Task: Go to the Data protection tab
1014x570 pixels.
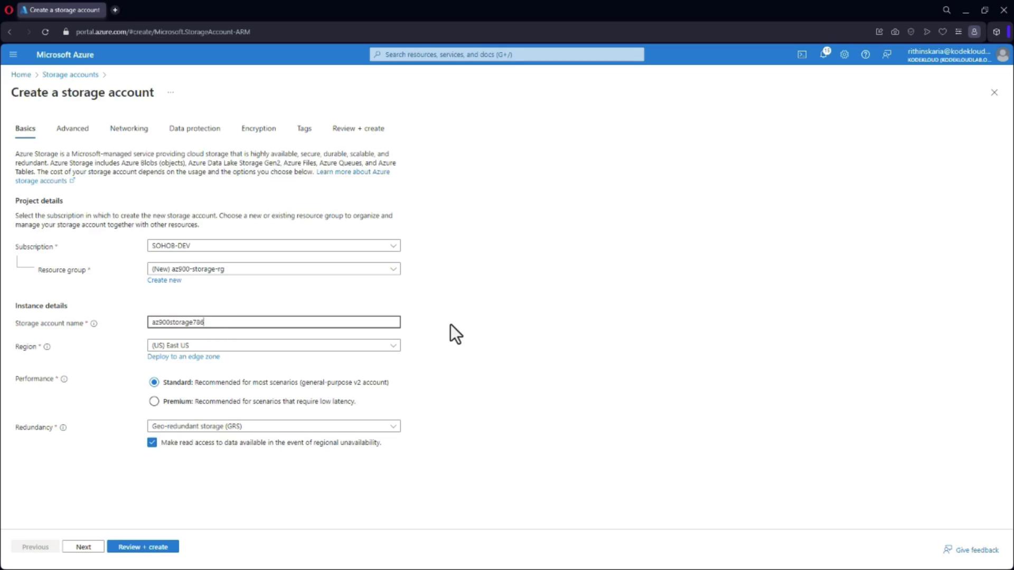Action: coord(194,128)
